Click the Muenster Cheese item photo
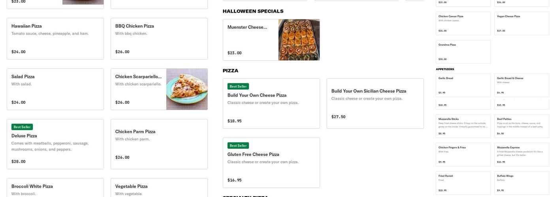Viewport: 553px width, 197px height. (x=299, y=40)
